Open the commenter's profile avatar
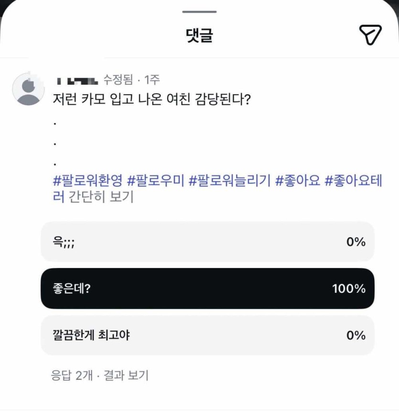The image size is (399, 411). click(x=29, y=89)
